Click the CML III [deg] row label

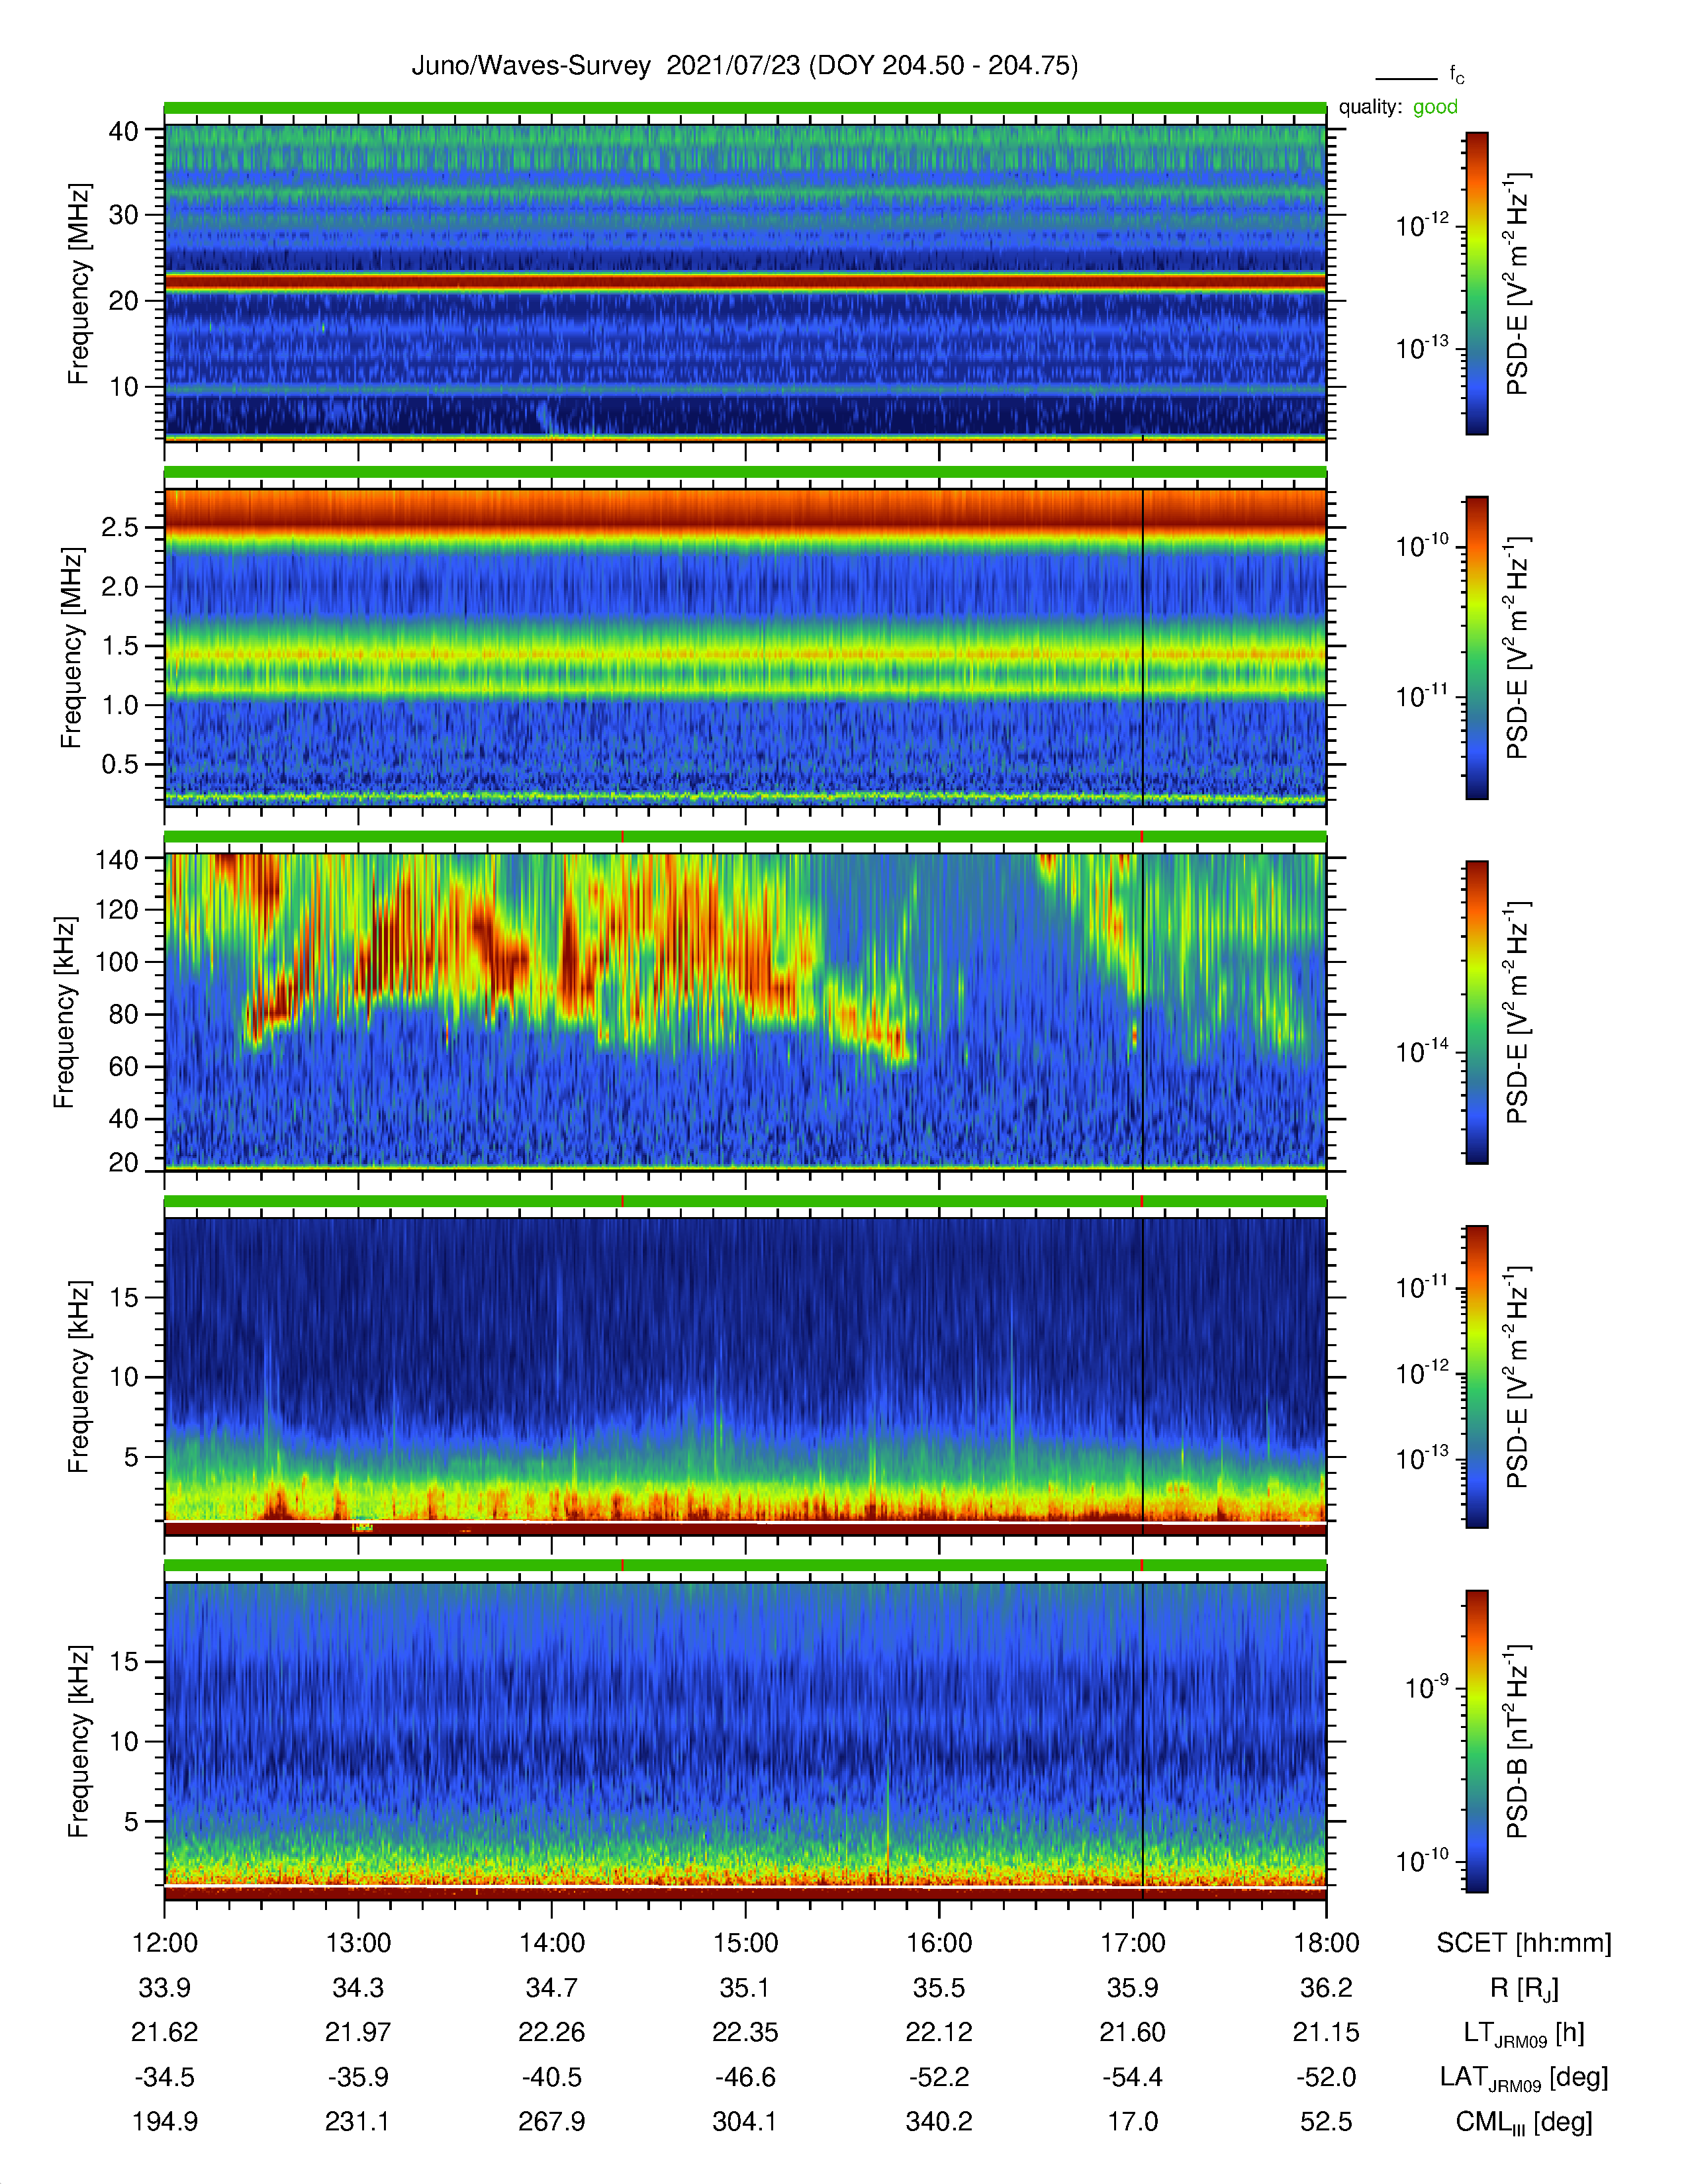[x=1523, y=2122]
